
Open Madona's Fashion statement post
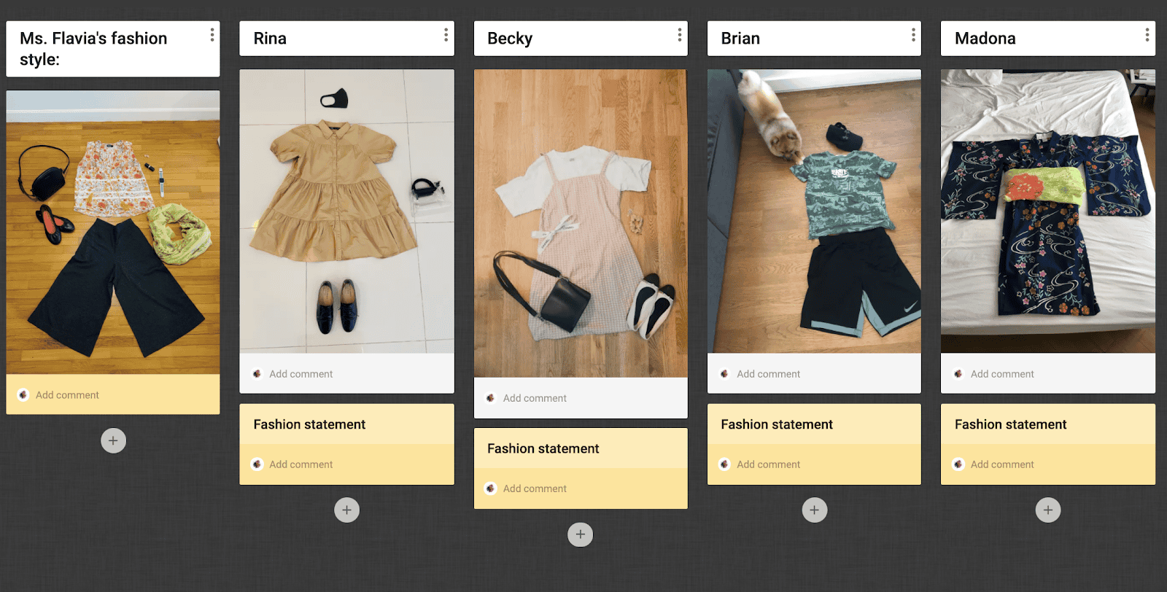[1010, 424]
